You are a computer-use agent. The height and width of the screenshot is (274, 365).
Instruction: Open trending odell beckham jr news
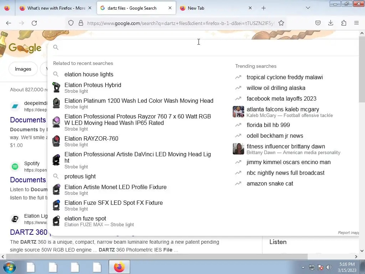[x=275, y=136]
